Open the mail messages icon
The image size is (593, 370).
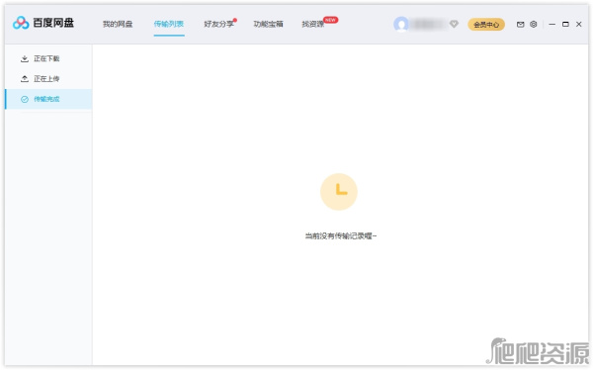(x=521, y=24)
